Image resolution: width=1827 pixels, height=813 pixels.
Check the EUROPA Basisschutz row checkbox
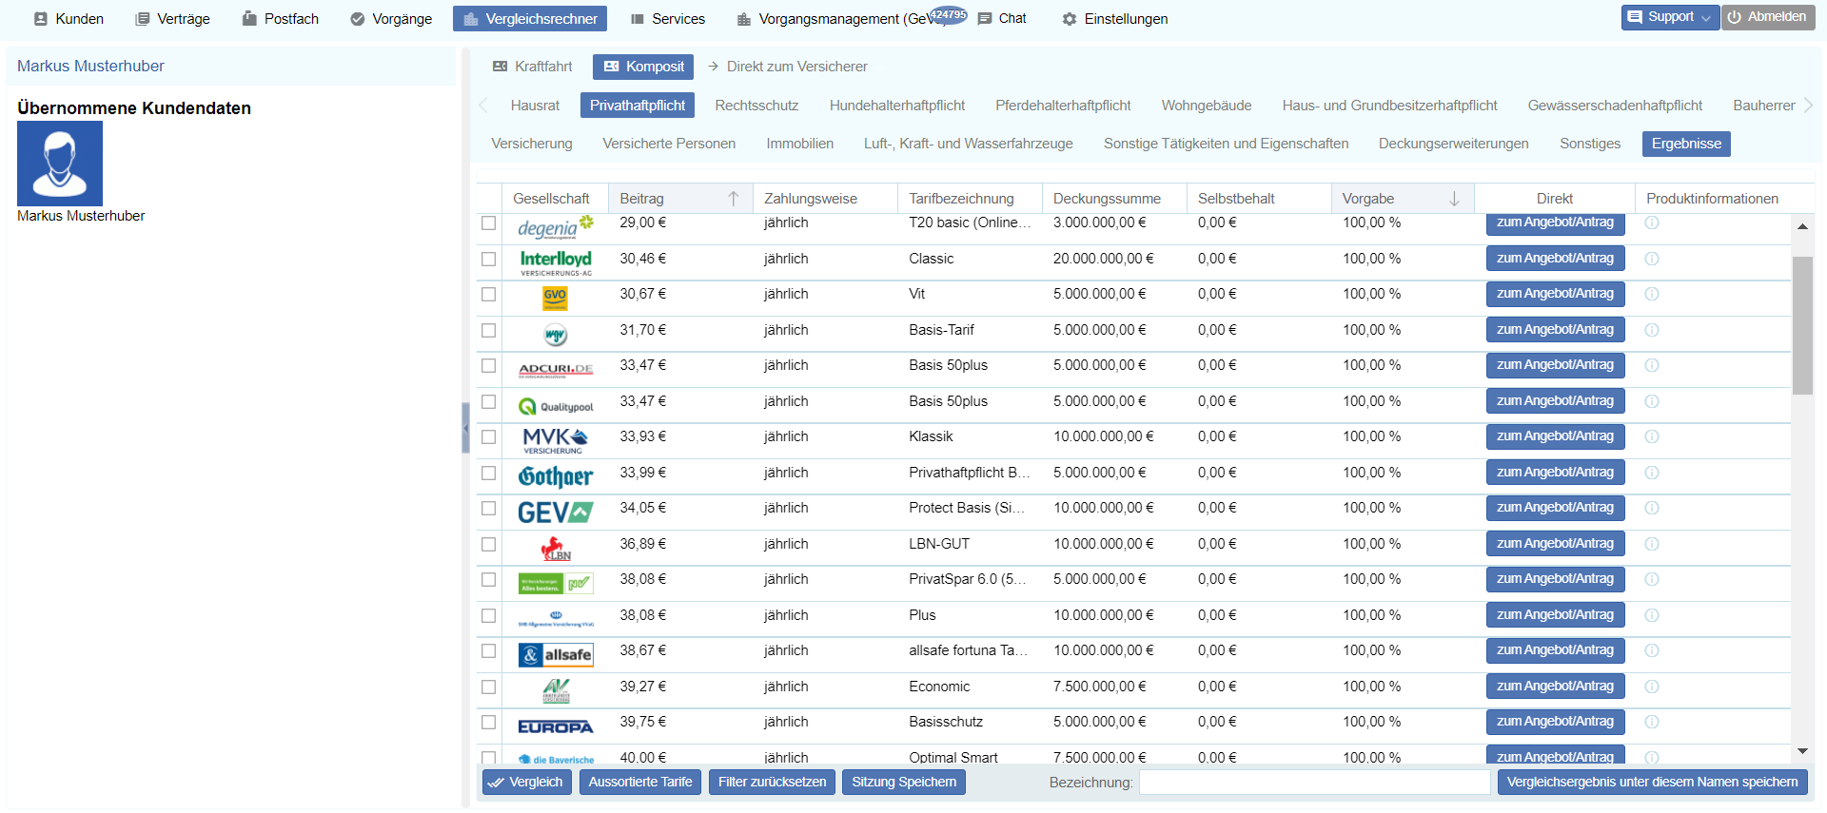point(489,723)
